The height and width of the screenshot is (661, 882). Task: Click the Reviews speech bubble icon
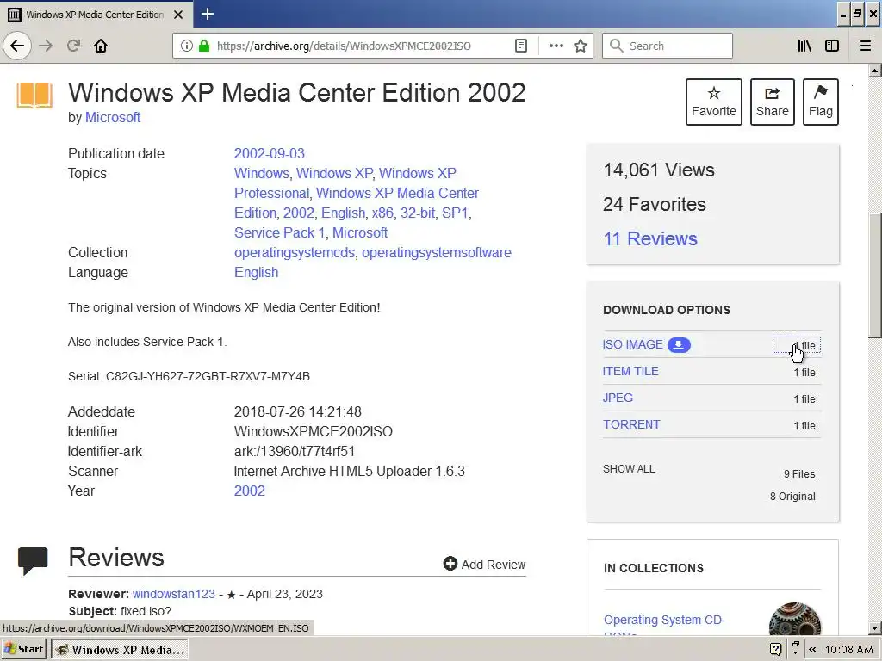33,561
